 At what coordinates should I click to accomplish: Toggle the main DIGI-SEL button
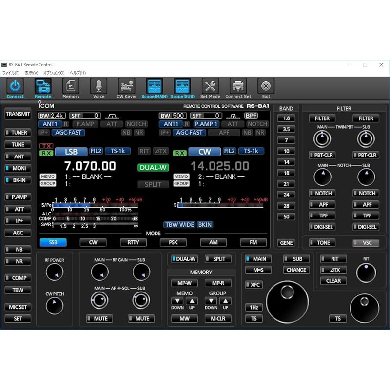(x=322, y=227)
